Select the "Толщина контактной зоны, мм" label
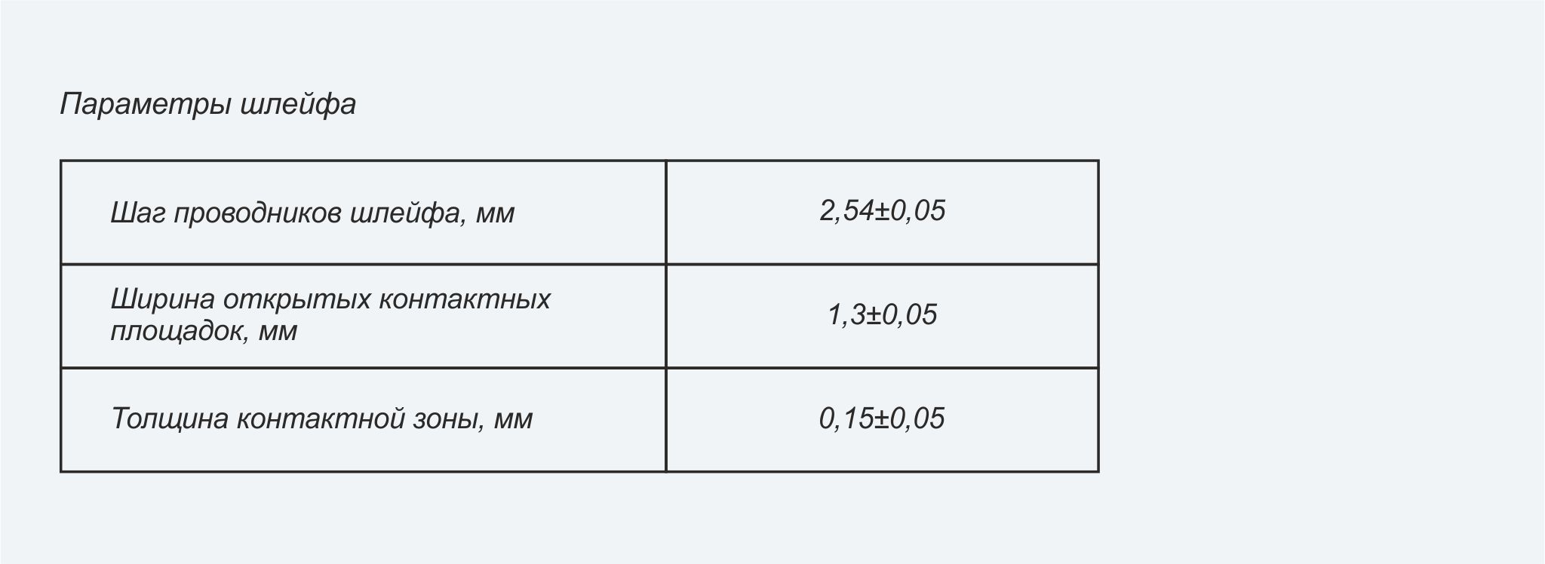This screenshot has height=564, width=1545. (x=321, y=418)
